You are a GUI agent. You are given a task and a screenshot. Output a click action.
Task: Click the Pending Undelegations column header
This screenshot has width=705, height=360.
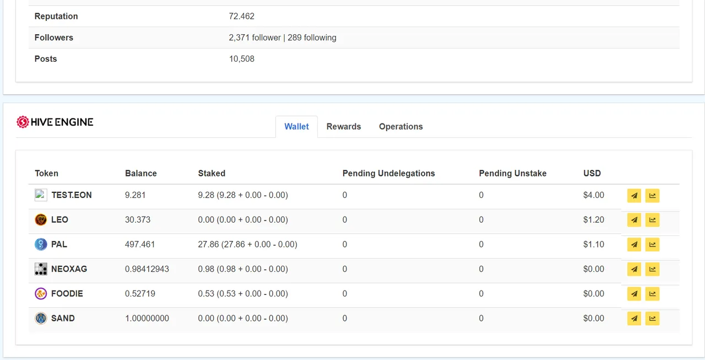click(x=389, y=173)
